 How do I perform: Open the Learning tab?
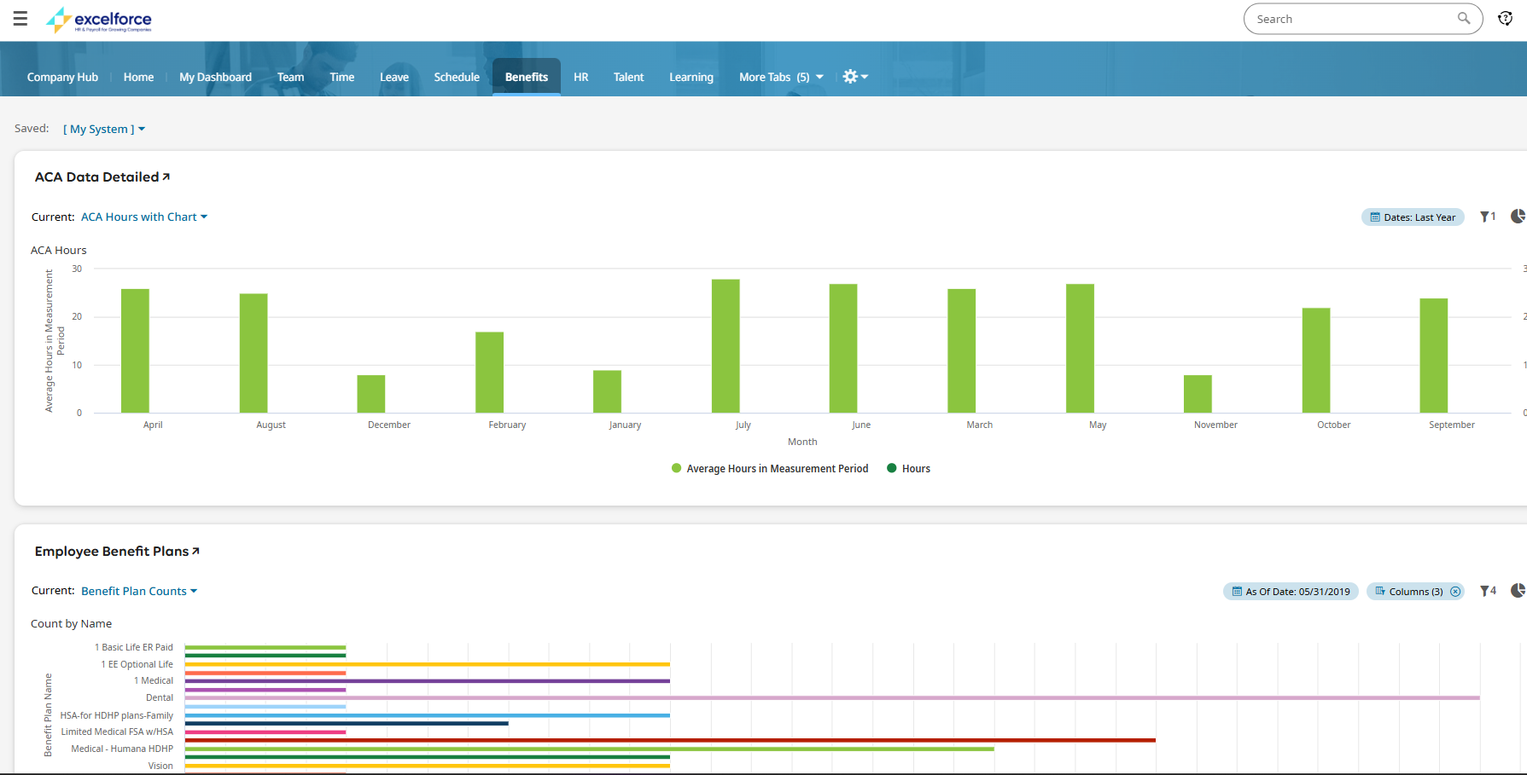691,77
